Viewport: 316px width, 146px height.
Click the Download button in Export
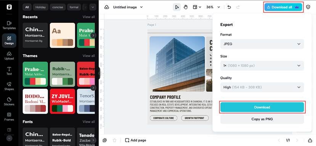(262, 107)
